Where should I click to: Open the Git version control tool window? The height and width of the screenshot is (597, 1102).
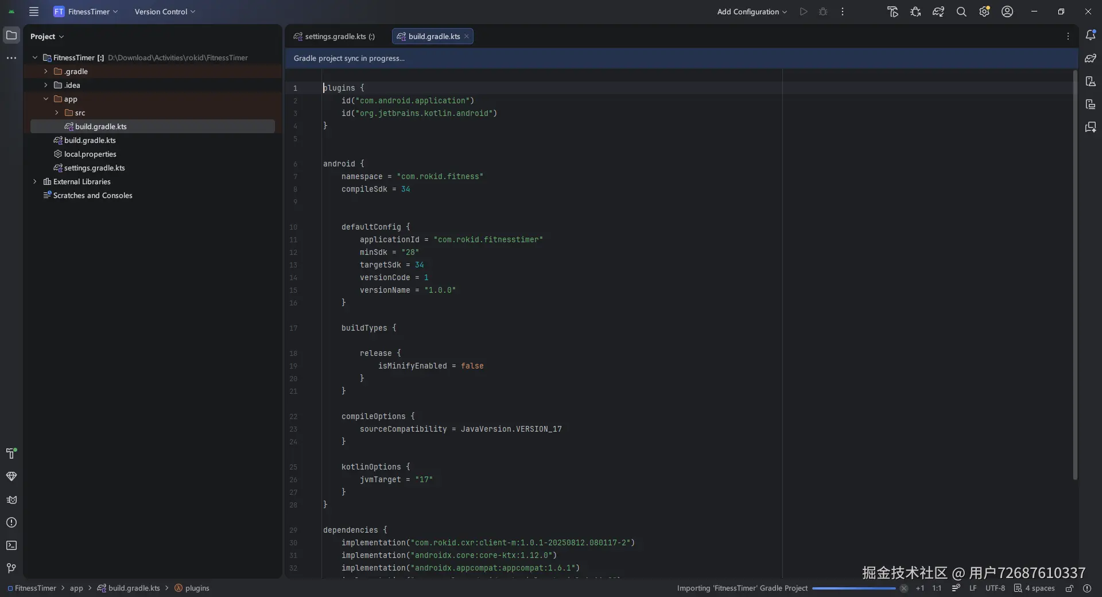tap(11, 568)
